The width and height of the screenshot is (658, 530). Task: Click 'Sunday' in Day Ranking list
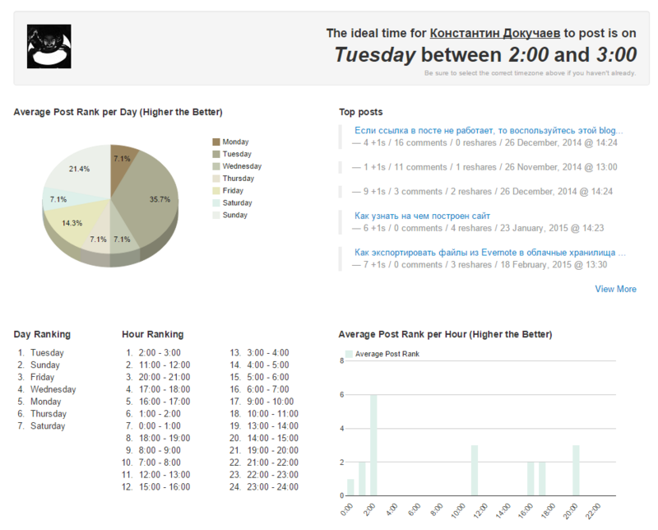click(x=45, y=365)
